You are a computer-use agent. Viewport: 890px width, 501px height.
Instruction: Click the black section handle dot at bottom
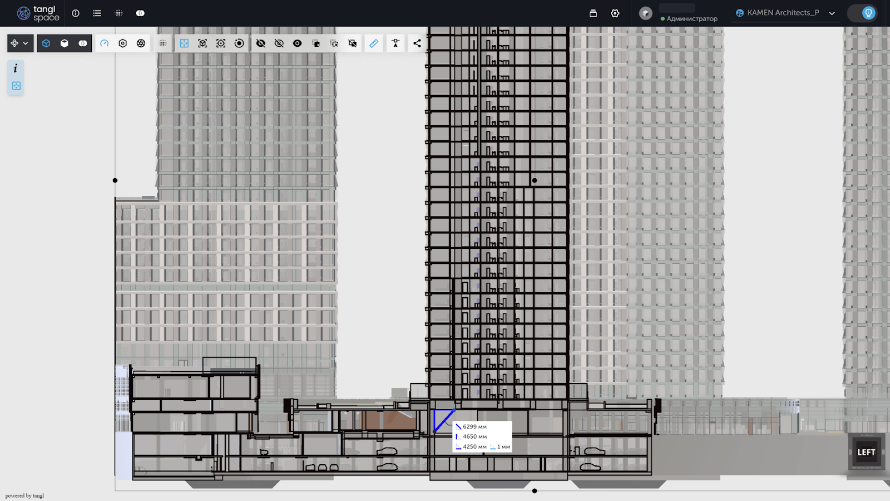[535, 491]
